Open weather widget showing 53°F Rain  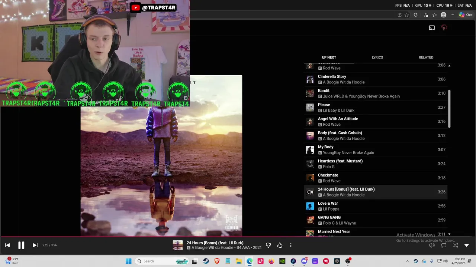point(11,261)
